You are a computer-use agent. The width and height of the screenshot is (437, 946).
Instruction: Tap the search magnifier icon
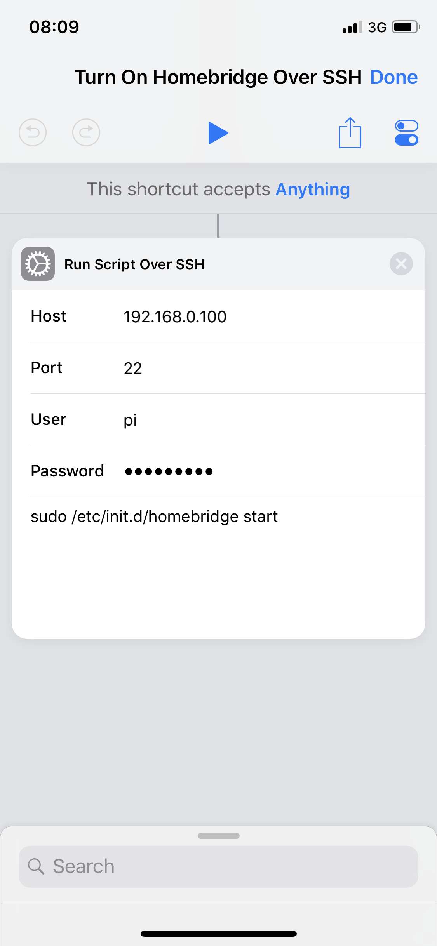36,866
